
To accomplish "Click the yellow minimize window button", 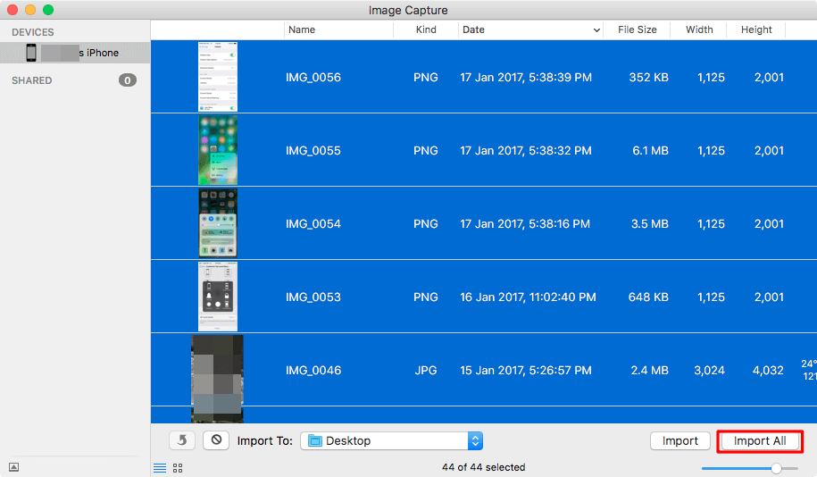I will [x=30, y=10].
